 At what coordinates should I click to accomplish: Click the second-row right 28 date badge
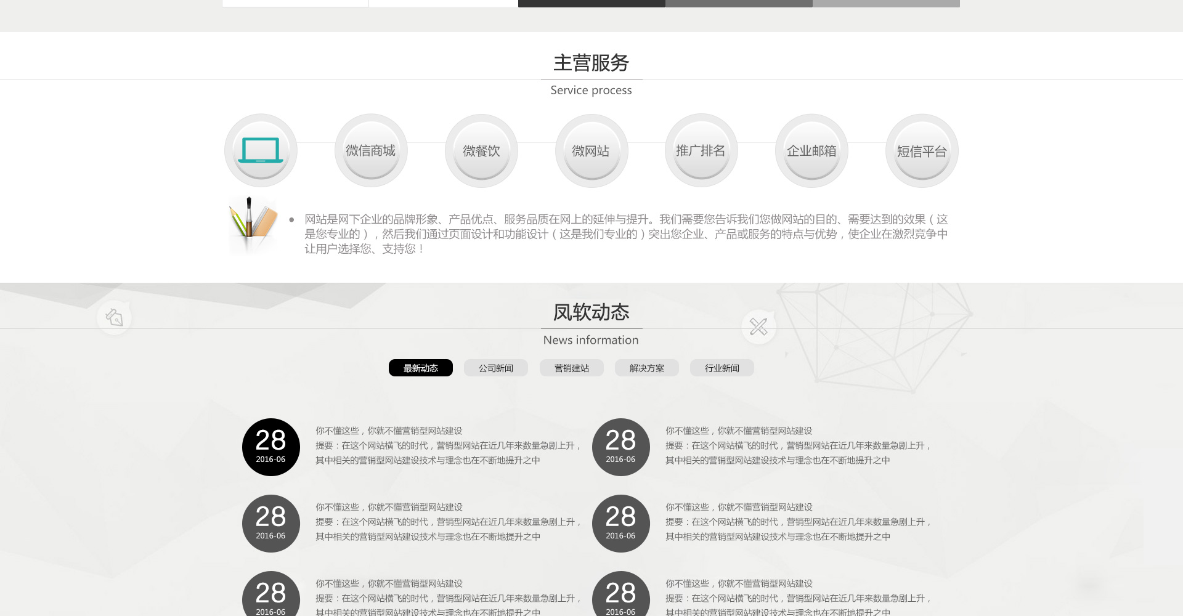pyautogui.click(x=620, y=524)
